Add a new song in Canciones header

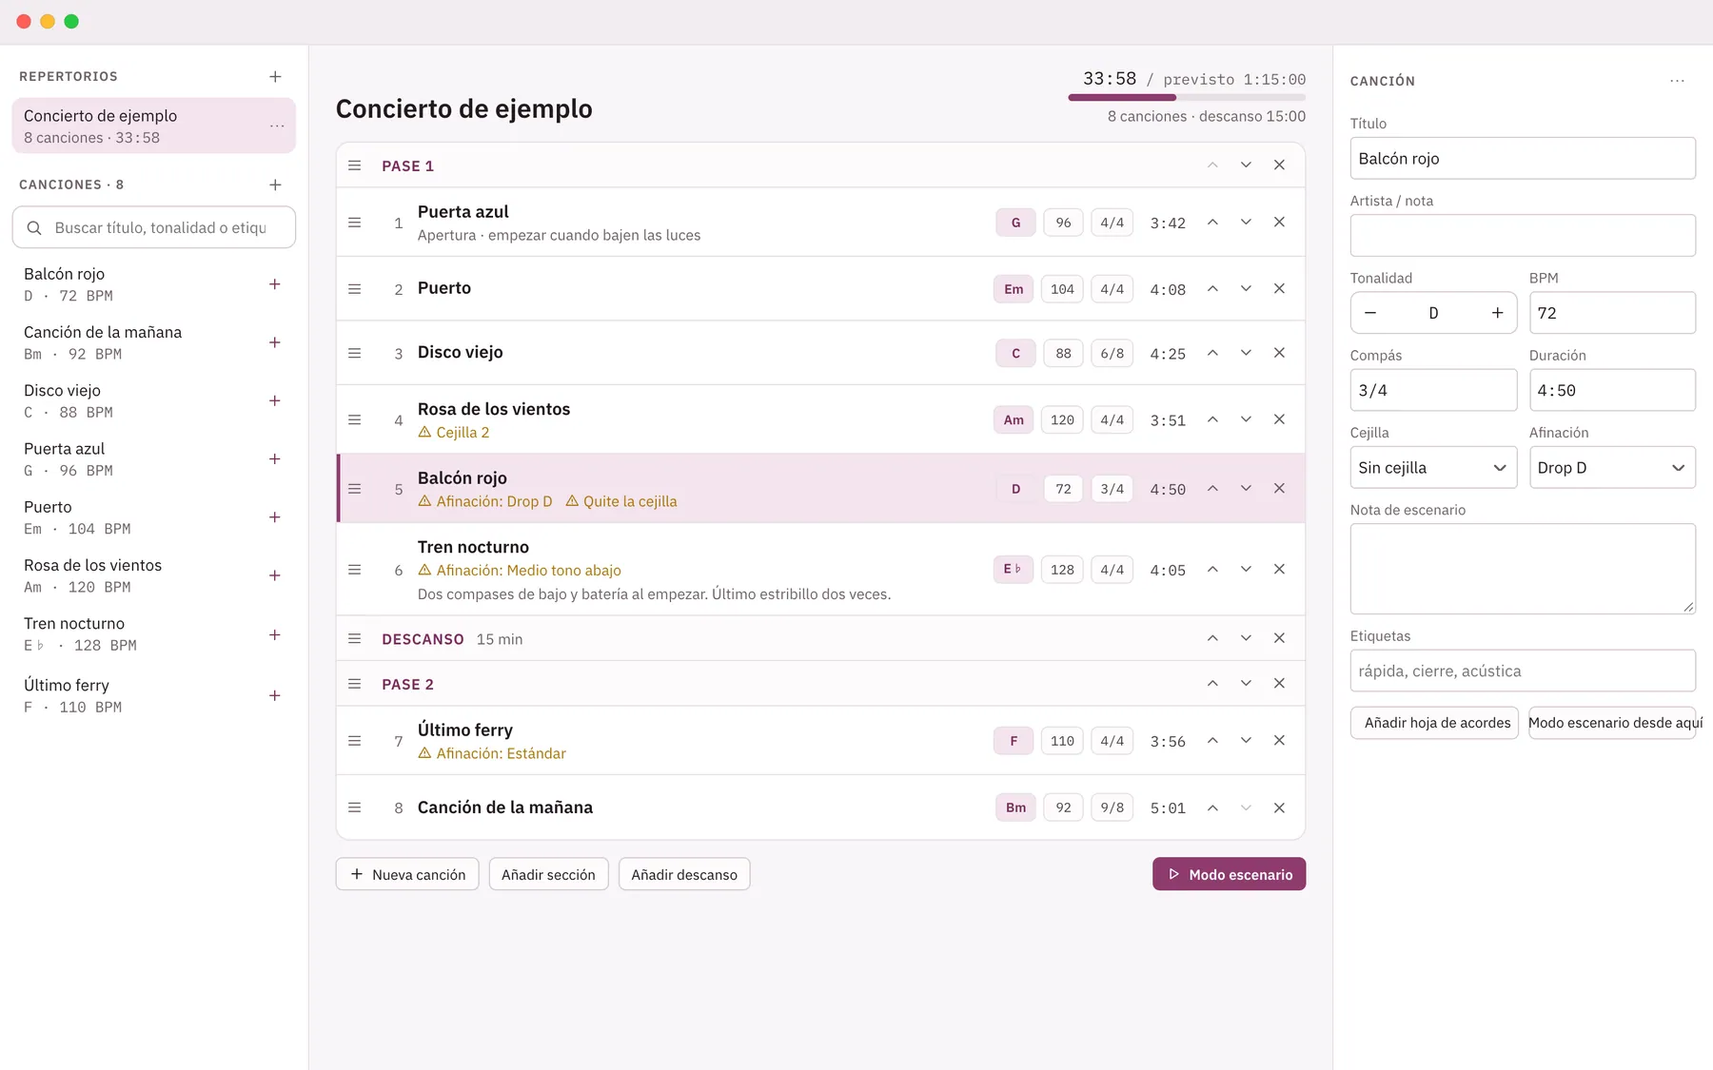coord(275,185)
